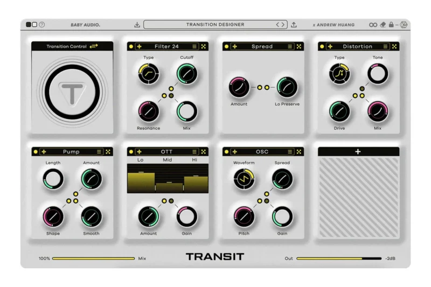Toggle OSC module power dot
Screen dimensions: 431x287
[226, 152]
